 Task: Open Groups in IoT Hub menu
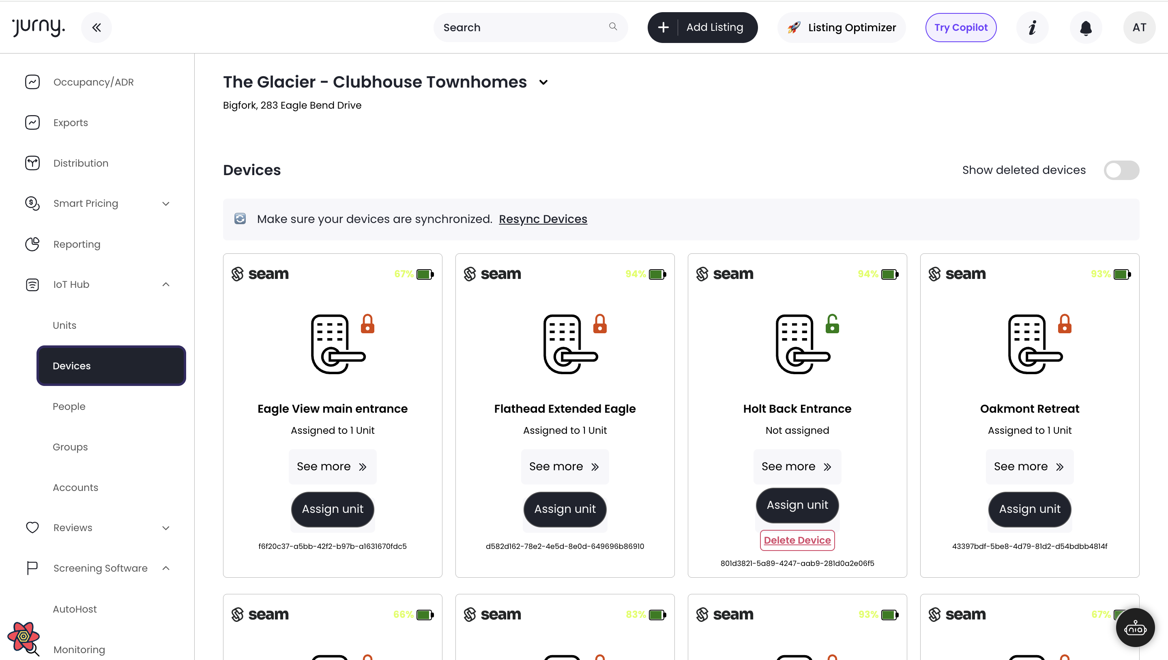pos(70,447)
